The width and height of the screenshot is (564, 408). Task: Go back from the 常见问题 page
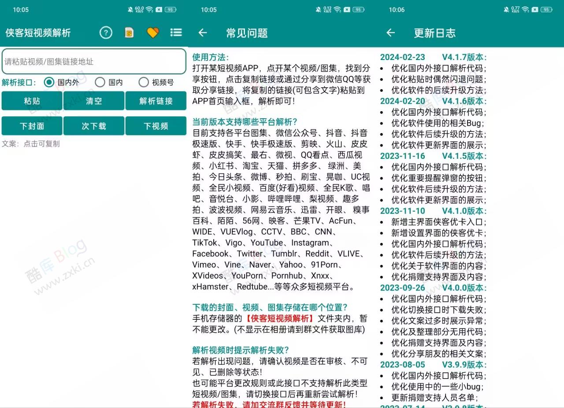point(202,33)
